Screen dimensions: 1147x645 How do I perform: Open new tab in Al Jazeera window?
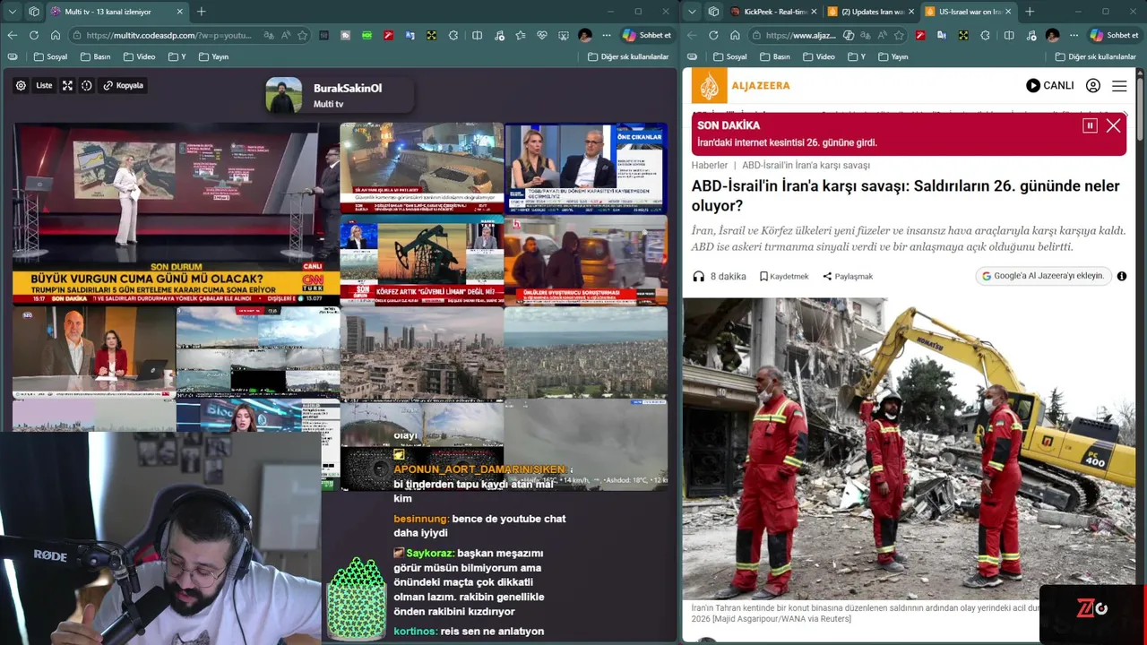[x=1029, y=12]
